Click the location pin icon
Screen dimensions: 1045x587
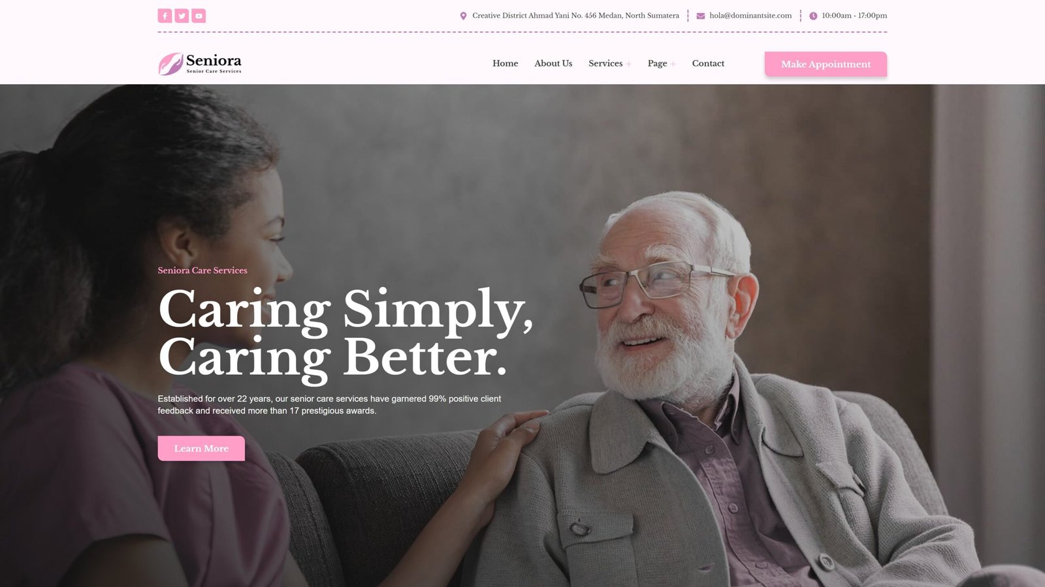point(463,16)
